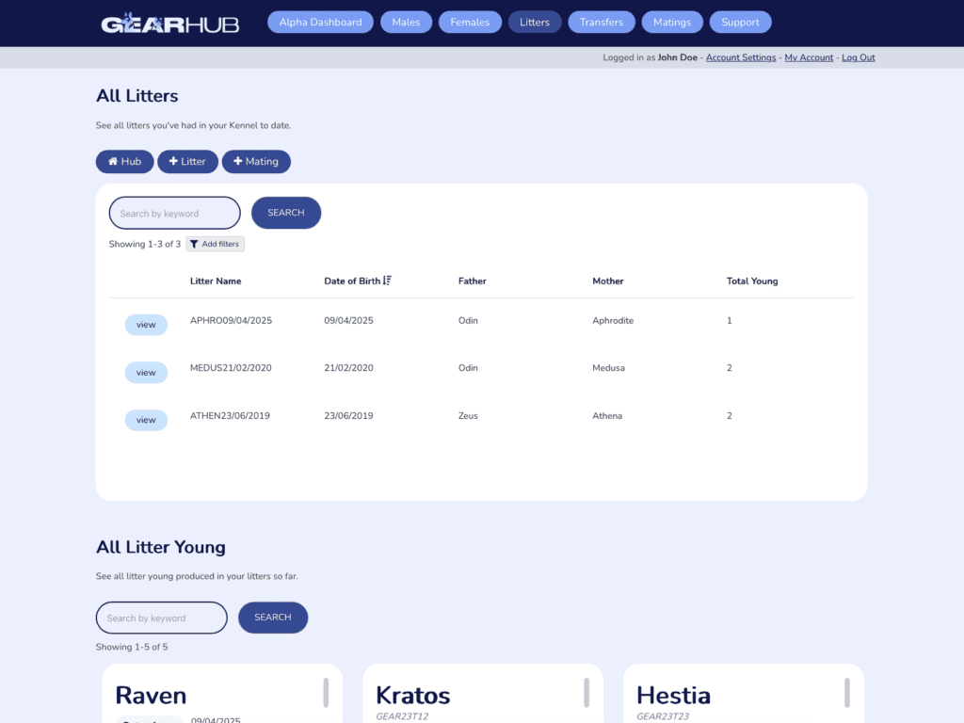Click father Odin in Aphrodite row
This screenshot has width=964, height=723.
click(x=468, y=320)
